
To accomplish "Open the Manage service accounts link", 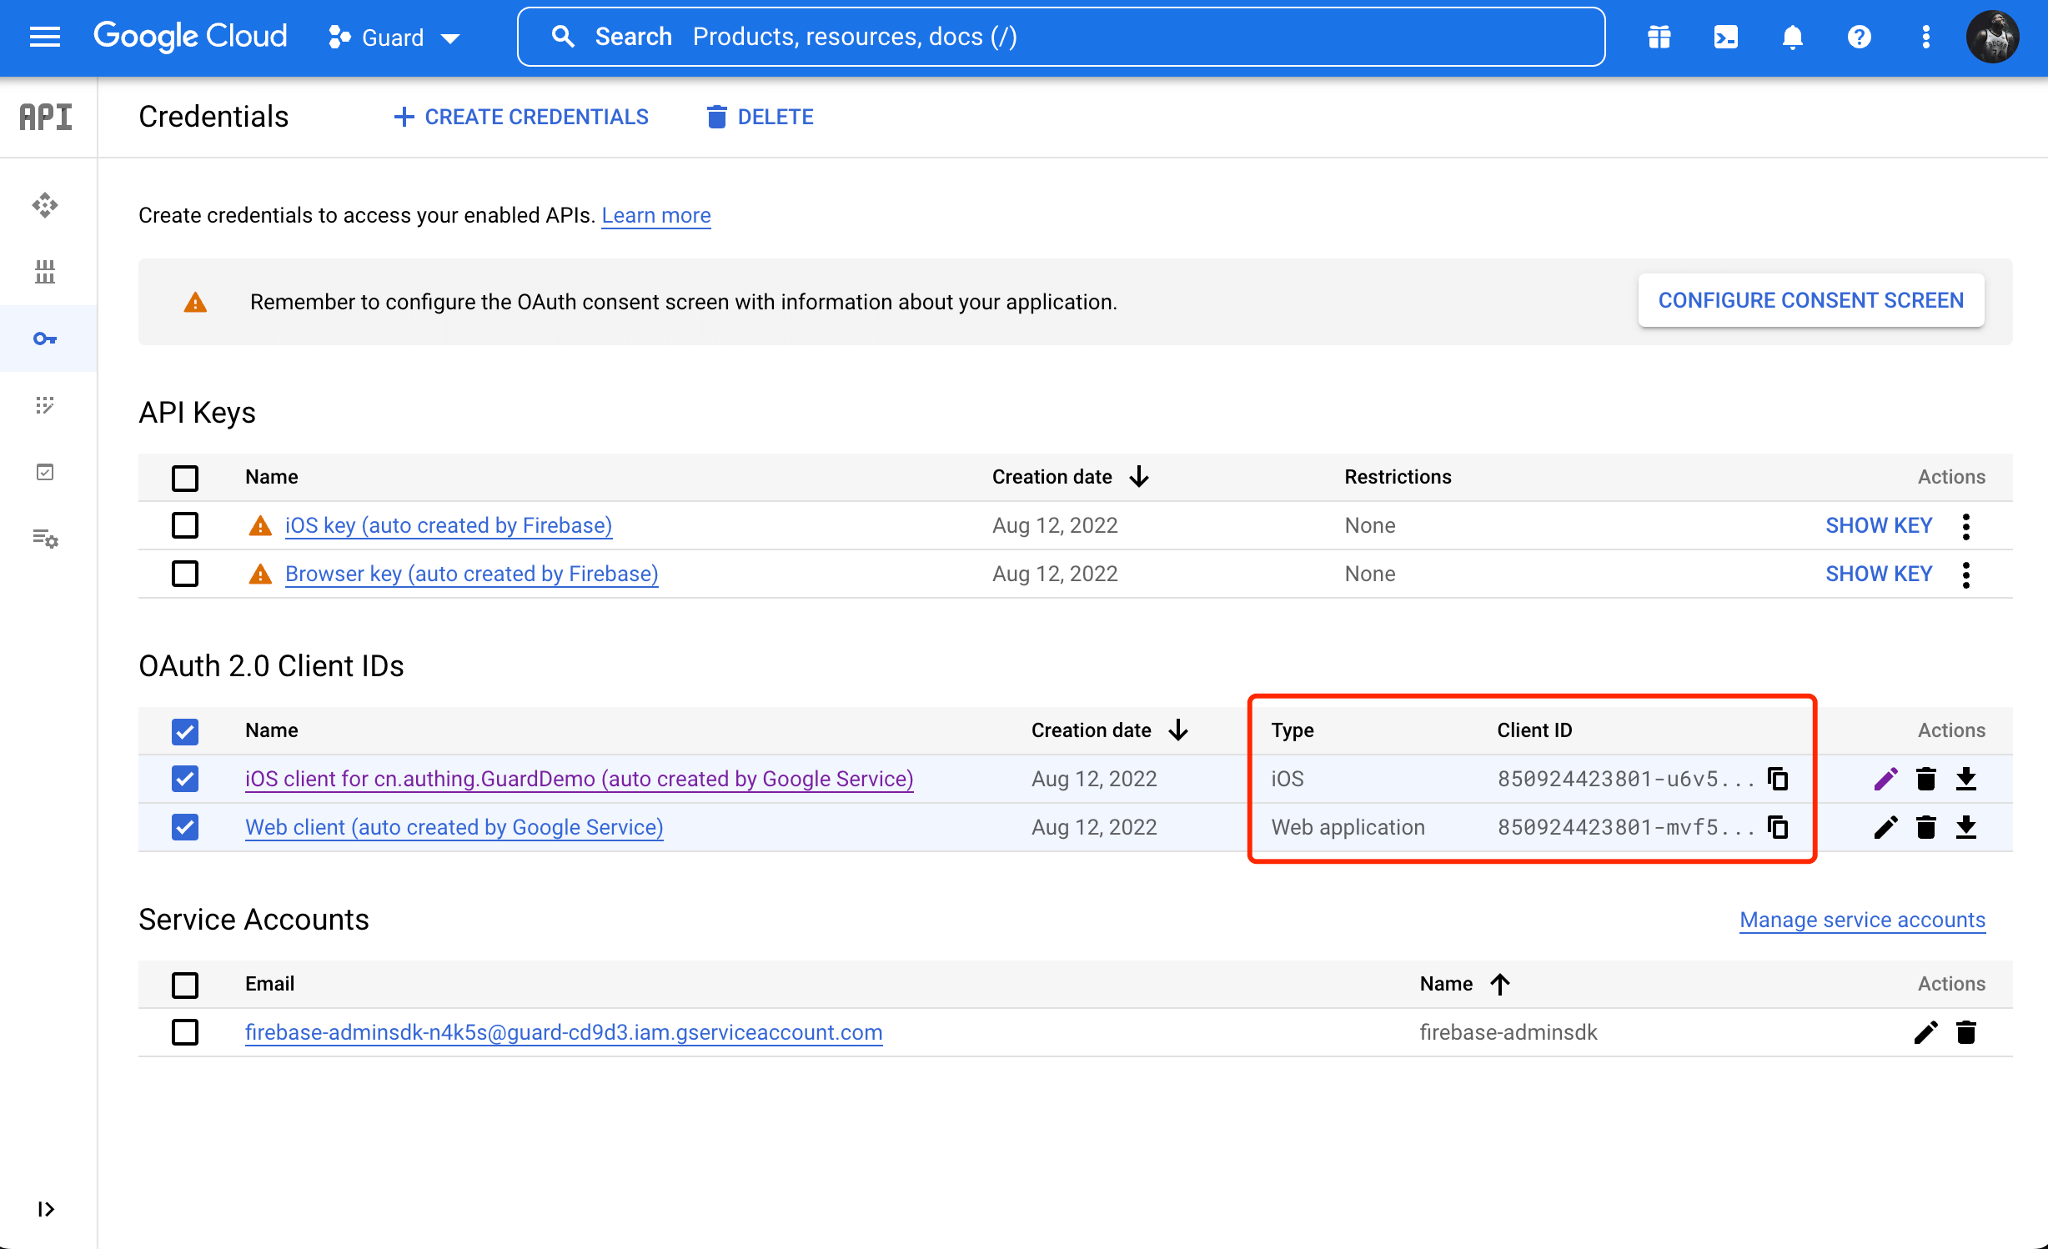I will pos(1862,920).
